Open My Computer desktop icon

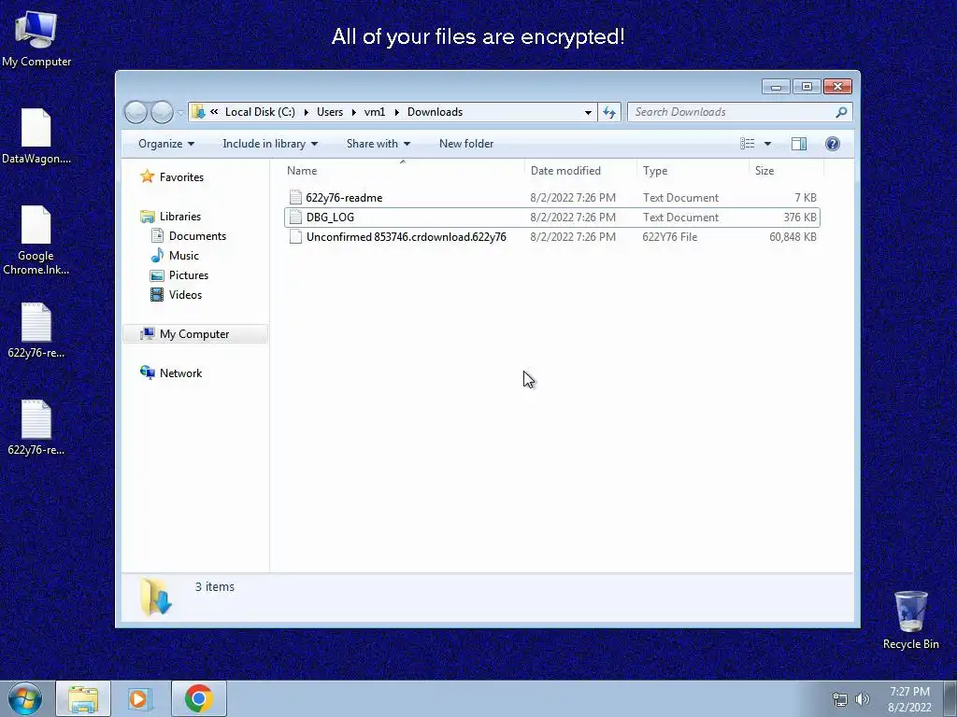(x=36, y=37)
